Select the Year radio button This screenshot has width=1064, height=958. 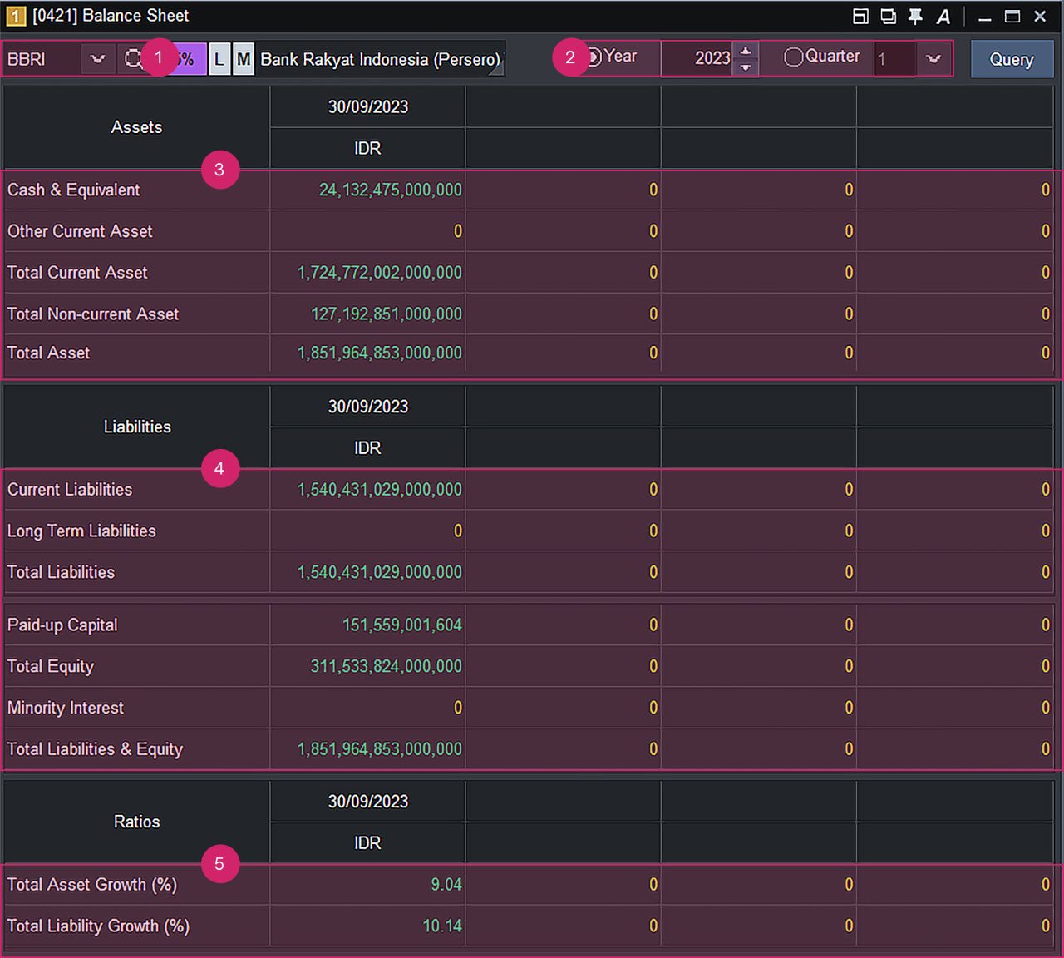coord(594,57)
